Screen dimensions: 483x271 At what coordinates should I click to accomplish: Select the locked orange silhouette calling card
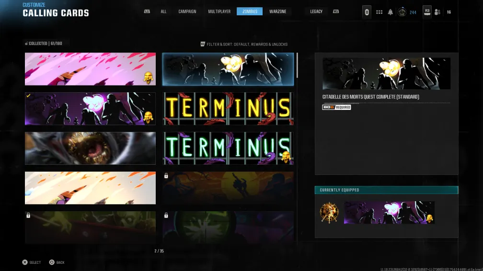coord(228,188)
